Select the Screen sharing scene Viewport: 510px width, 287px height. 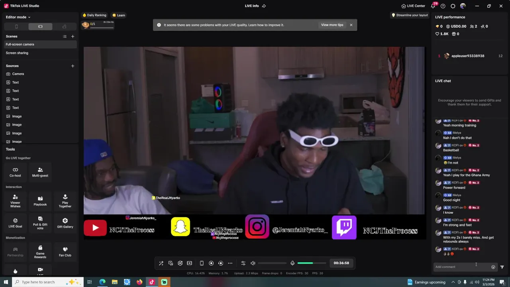tap(40, 53)
